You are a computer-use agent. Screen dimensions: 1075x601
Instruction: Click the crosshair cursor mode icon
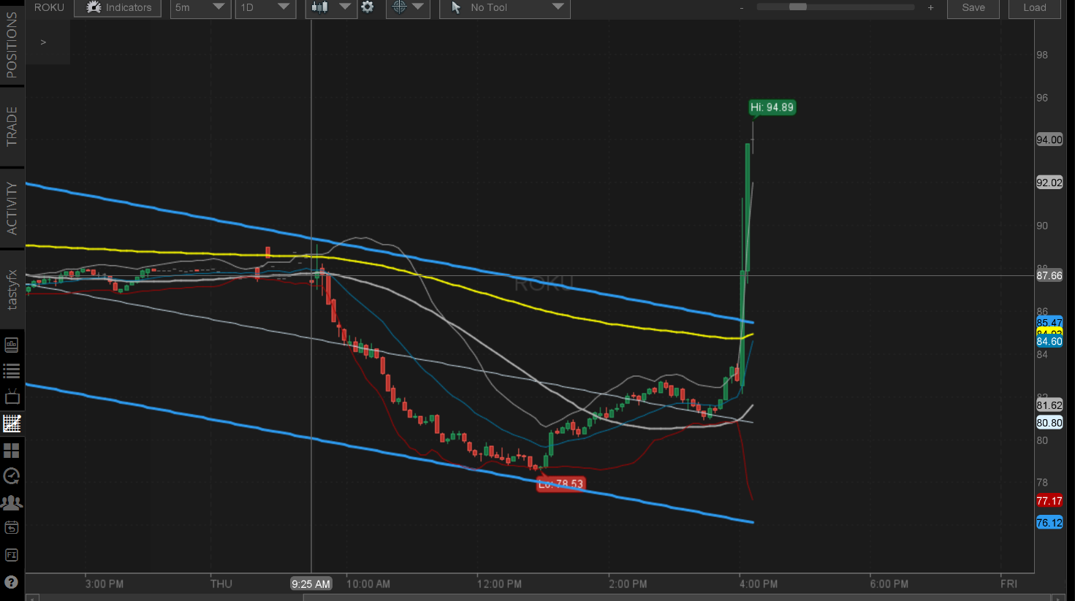pyautogui.click(x=399, y=7)
